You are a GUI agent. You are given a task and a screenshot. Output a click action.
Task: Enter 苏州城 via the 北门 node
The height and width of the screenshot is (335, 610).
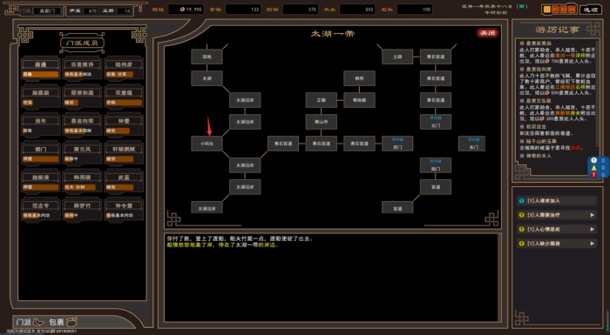point(436,122)
